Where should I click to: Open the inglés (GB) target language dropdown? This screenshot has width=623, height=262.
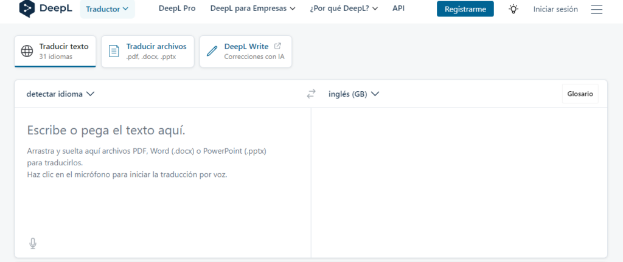353,94
